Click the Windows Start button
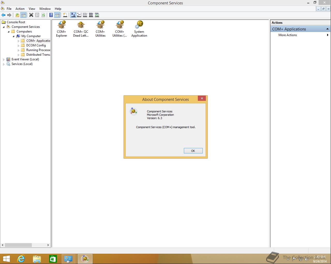 [x=6, y=259]
